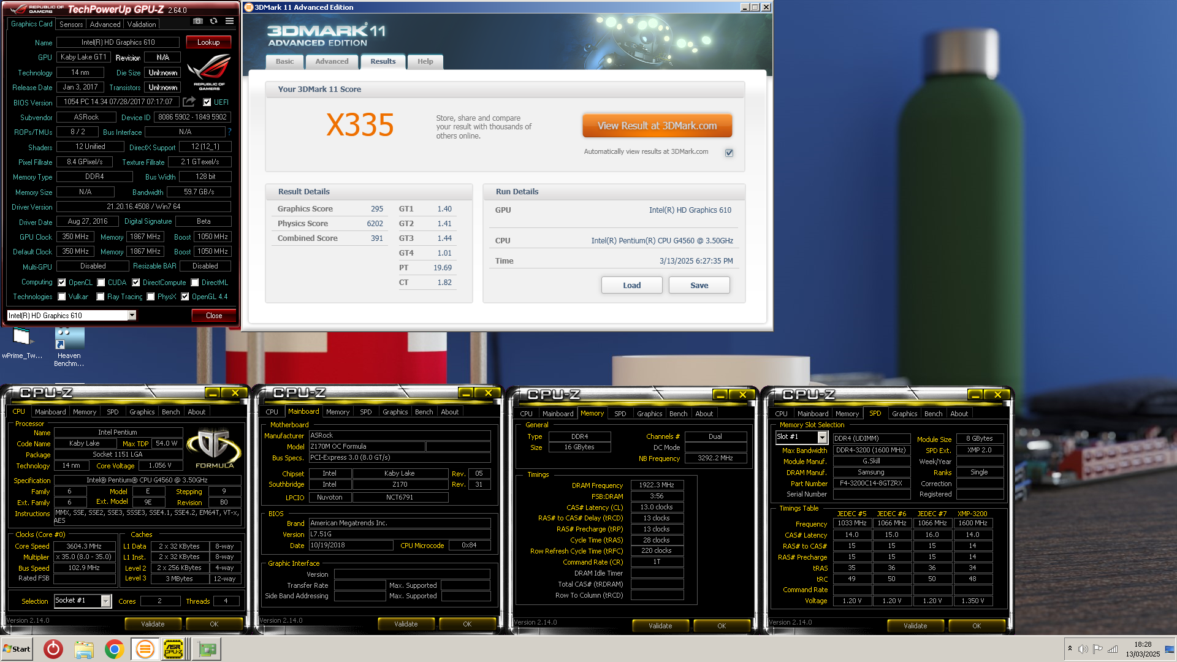Toggle the OpenCL checkbox
The height and width of the screenshot is (662, 1177).
point(61,283)
